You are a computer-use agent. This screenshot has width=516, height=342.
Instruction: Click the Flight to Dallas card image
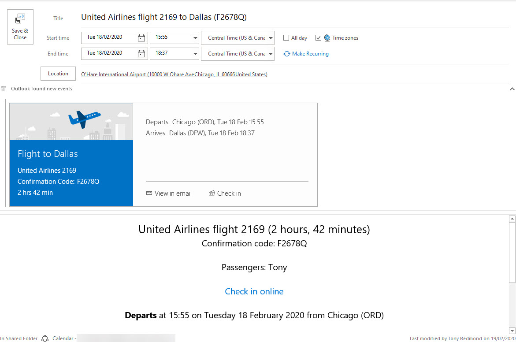[71, 122]
